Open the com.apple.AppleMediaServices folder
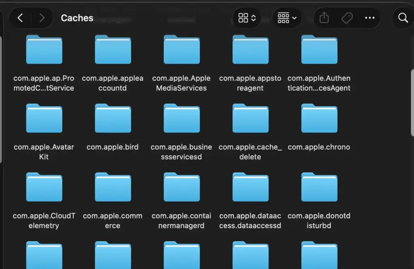The width and height of the screenshot is (414, 269). coord(182,49)
